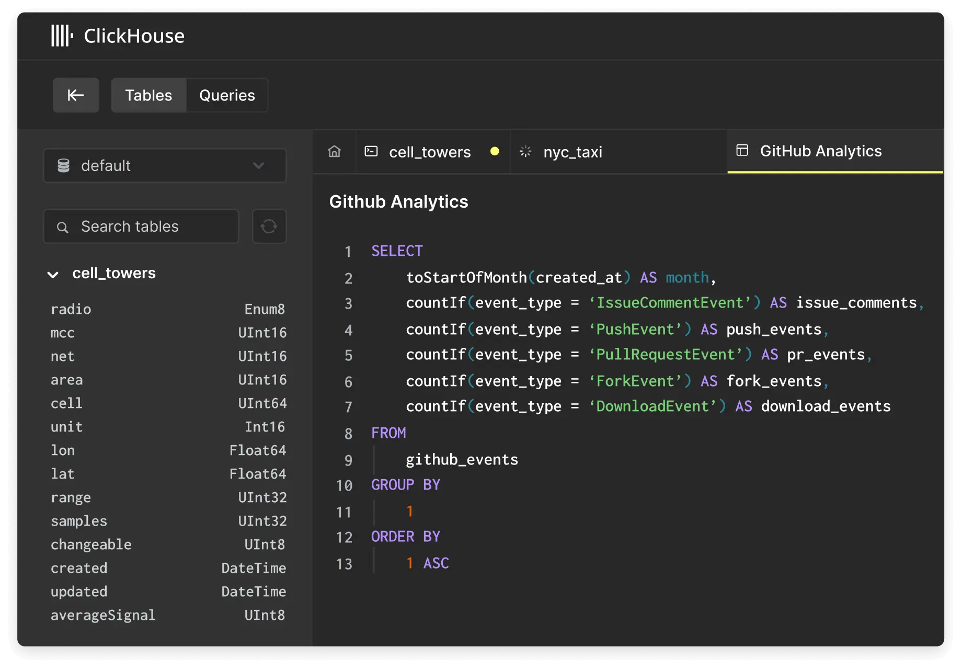This screenshot has width=962, height=669.
Task: Click the month alias on line 2
Action: (x=687, y=277)
